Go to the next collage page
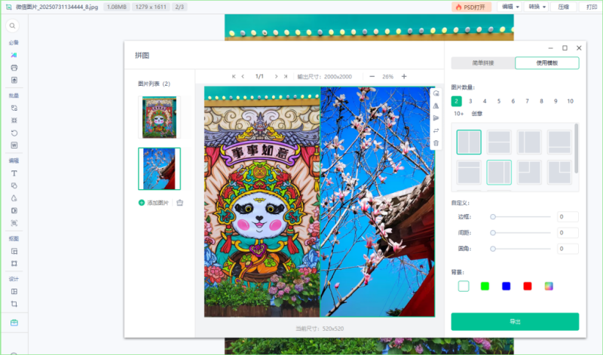Viewport: 603px width, 355px height. [x=276, y=77]
